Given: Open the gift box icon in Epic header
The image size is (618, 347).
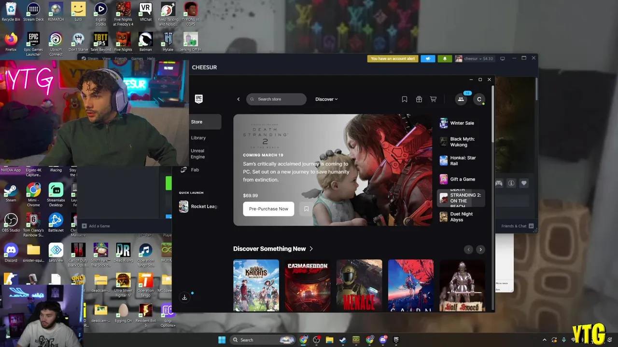Looking at the screenshot, I should 419,99.
